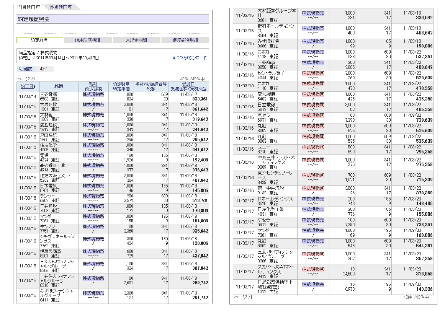Viewport: 445px width, 311px height.
Task: Click 株式現物買 in the セントラル硝子 row
Action: pyautogui.click(x=313, y=73)
